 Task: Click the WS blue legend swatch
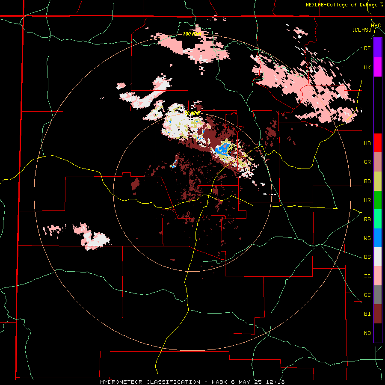378,238
